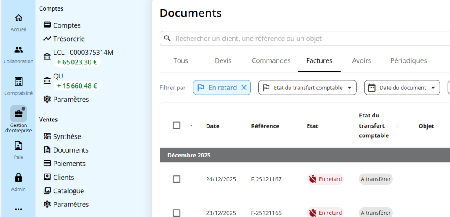Click the file icon beside Documents menu
This screenshot has width=450, height=217.
(x=47, y=150)
